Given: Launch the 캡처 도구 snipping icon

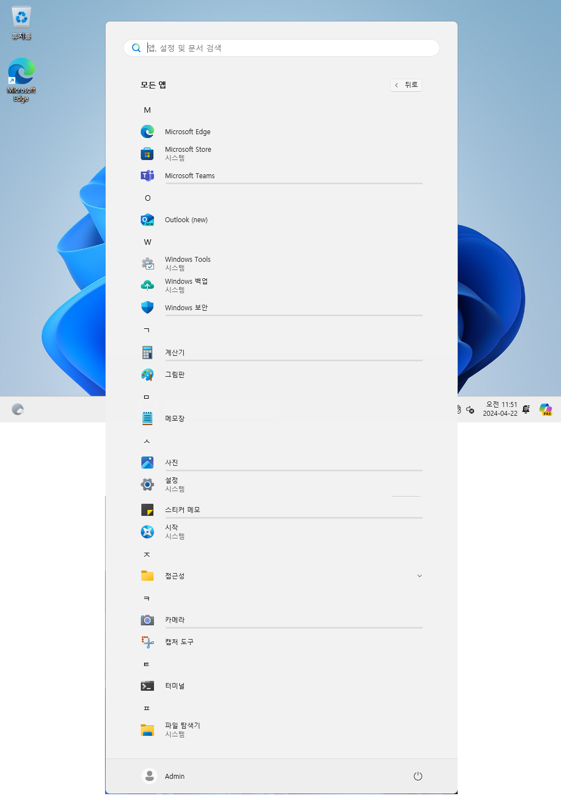Looking at the screenshot, I should (147, 642).
